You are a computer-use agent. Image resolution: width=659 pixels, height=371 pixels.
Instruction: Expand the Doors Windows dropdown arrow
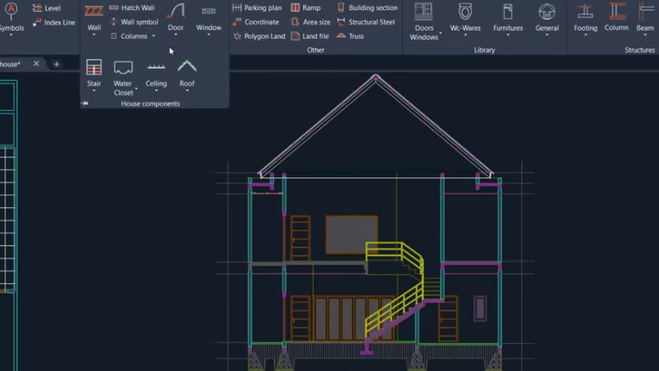[x=441, y=32]
